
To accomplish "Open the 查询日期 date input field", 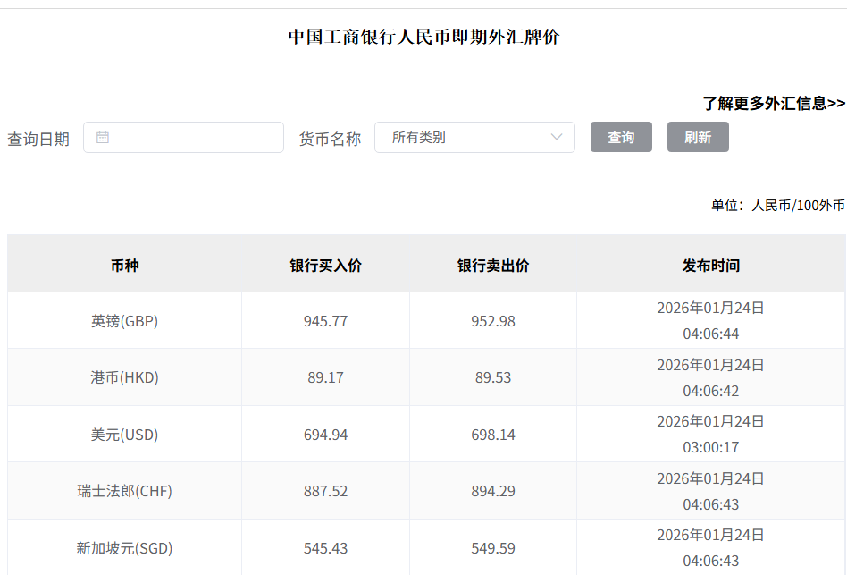I will click(184, 137).
